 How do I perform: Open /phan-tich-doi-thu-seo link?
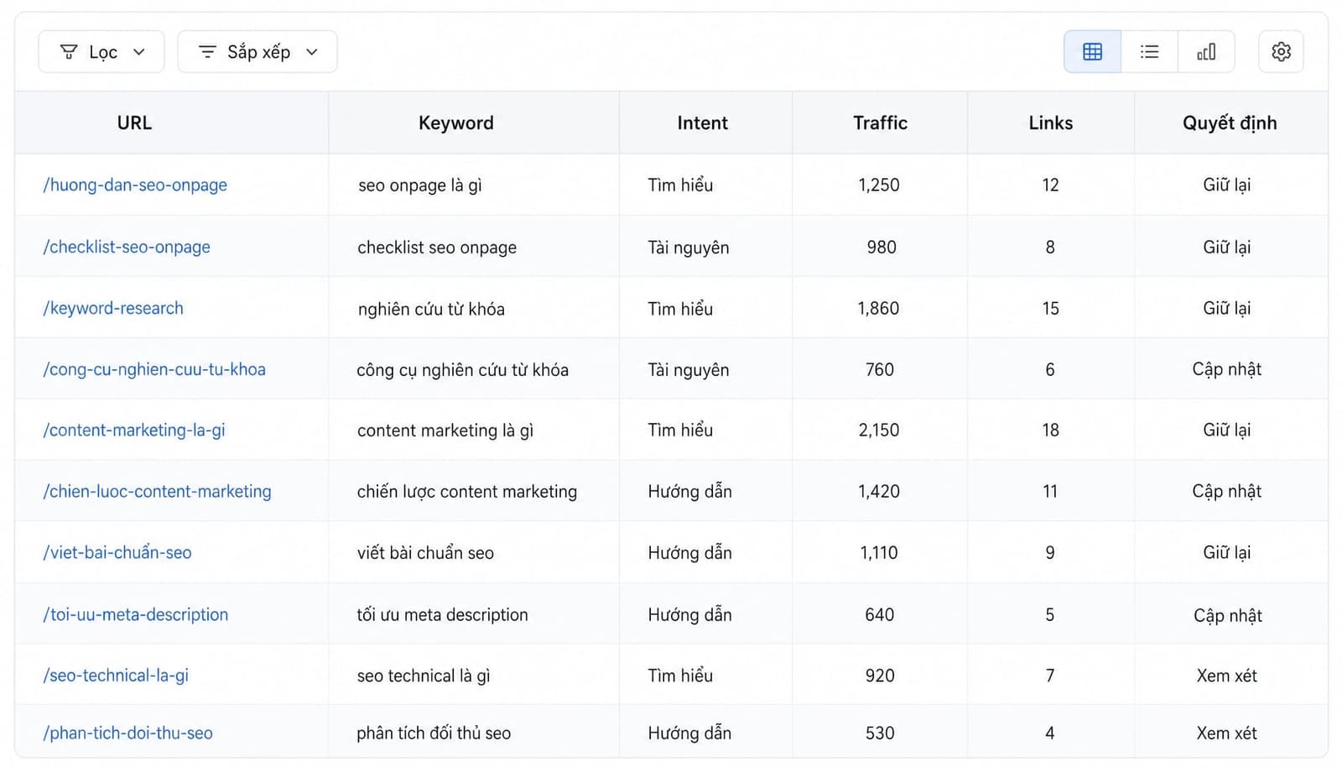[x=127, y=733]
